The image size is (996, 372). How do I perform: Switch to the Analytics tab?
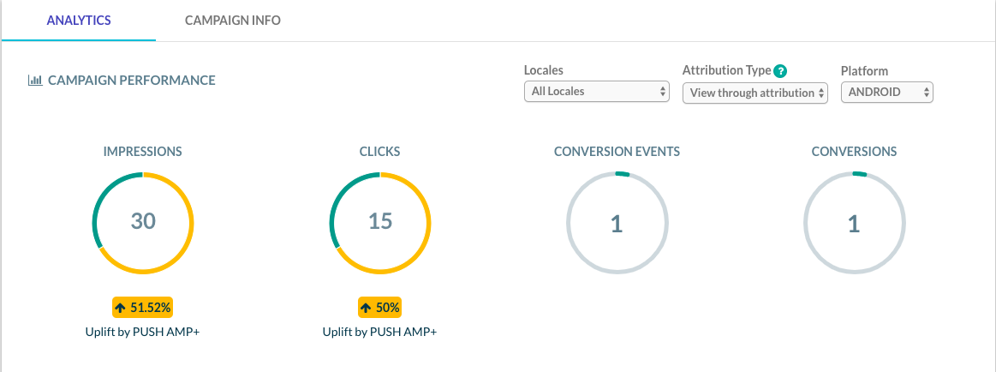click(79, 21)
